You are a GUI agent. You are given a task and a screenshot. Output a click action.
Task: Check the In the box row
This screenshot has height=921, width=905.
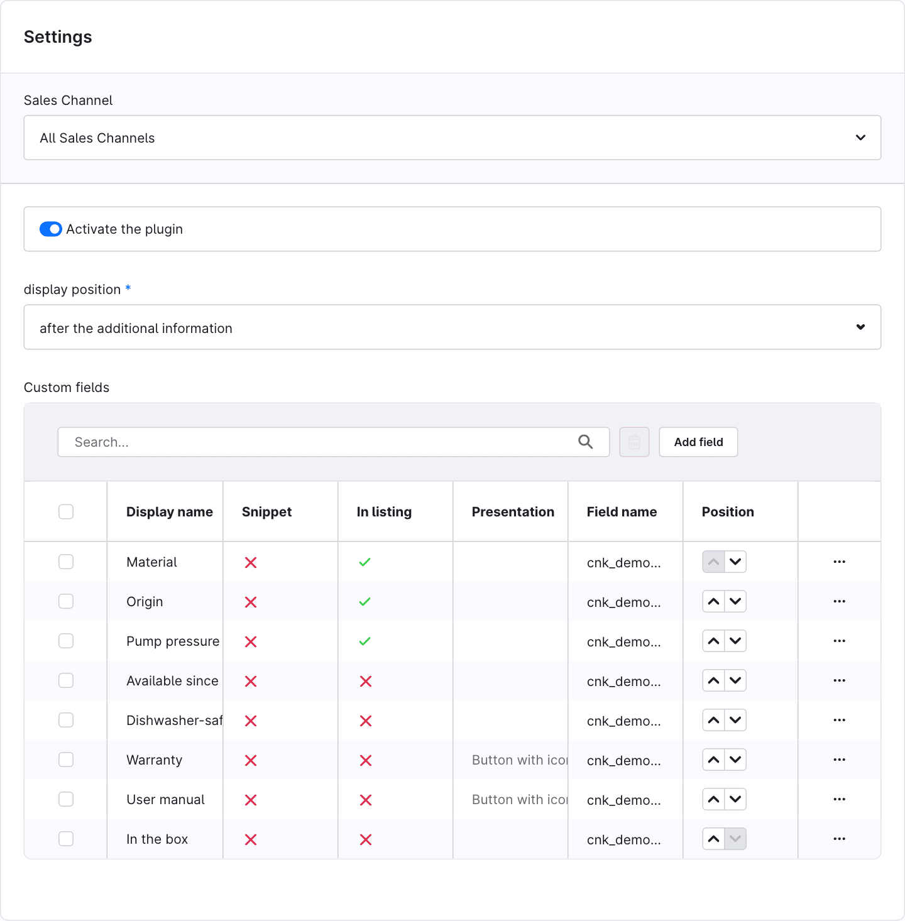(x=66, y=839)
